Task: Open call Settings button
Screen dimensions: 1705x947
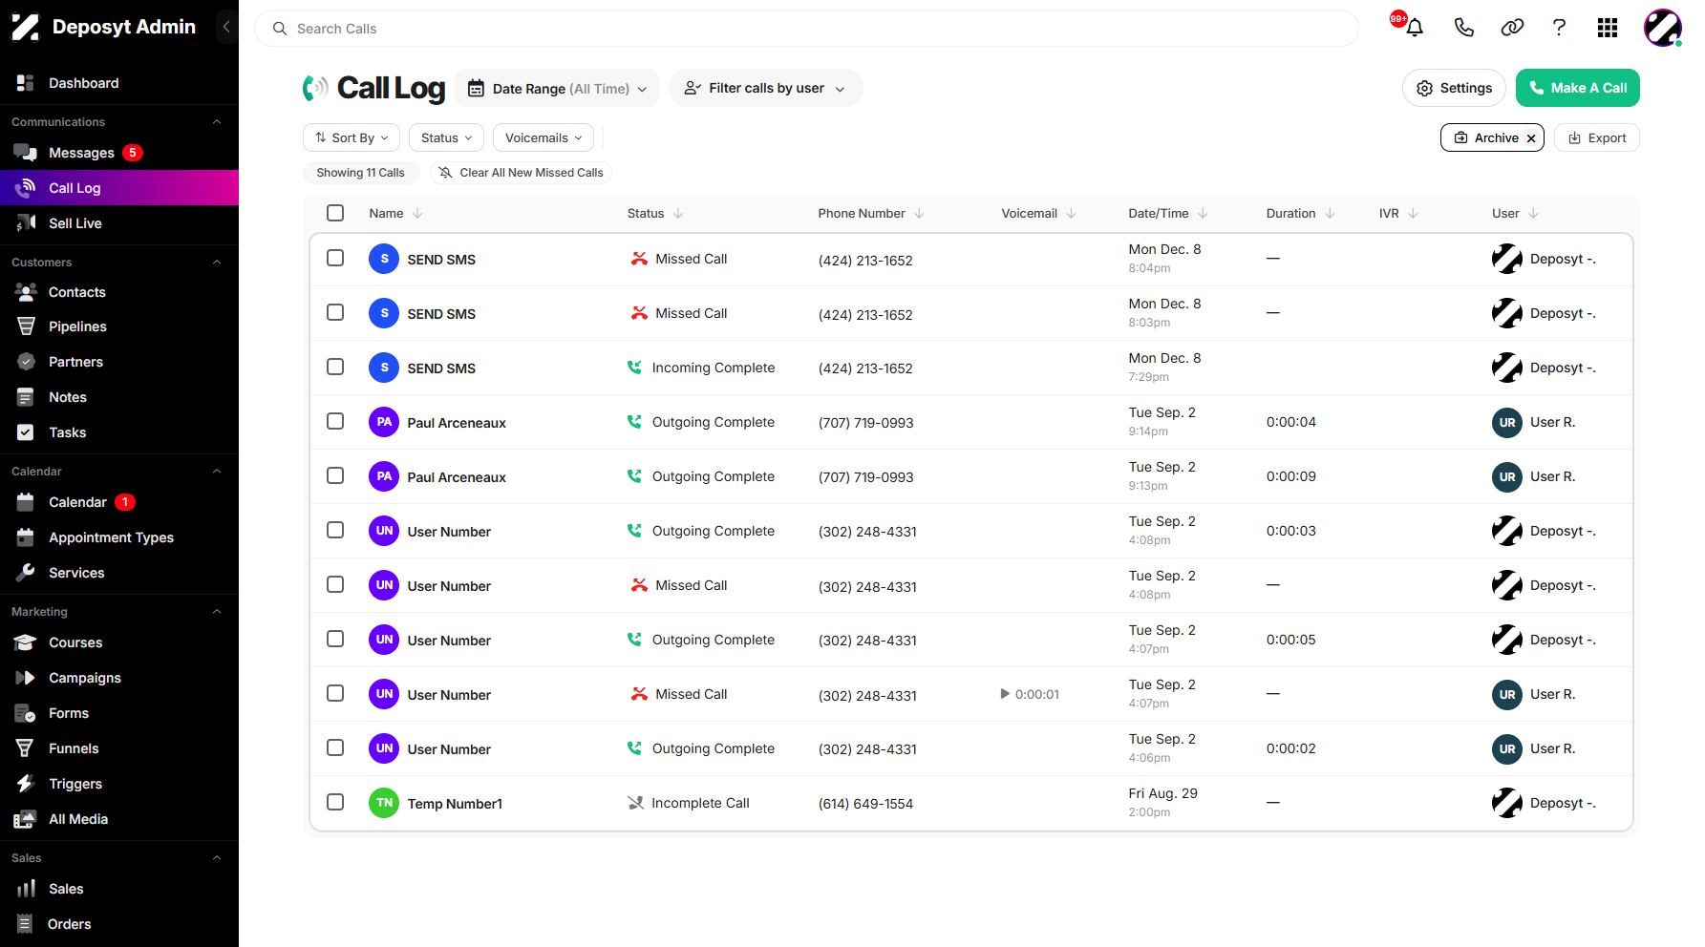Action: [1454, 88]
